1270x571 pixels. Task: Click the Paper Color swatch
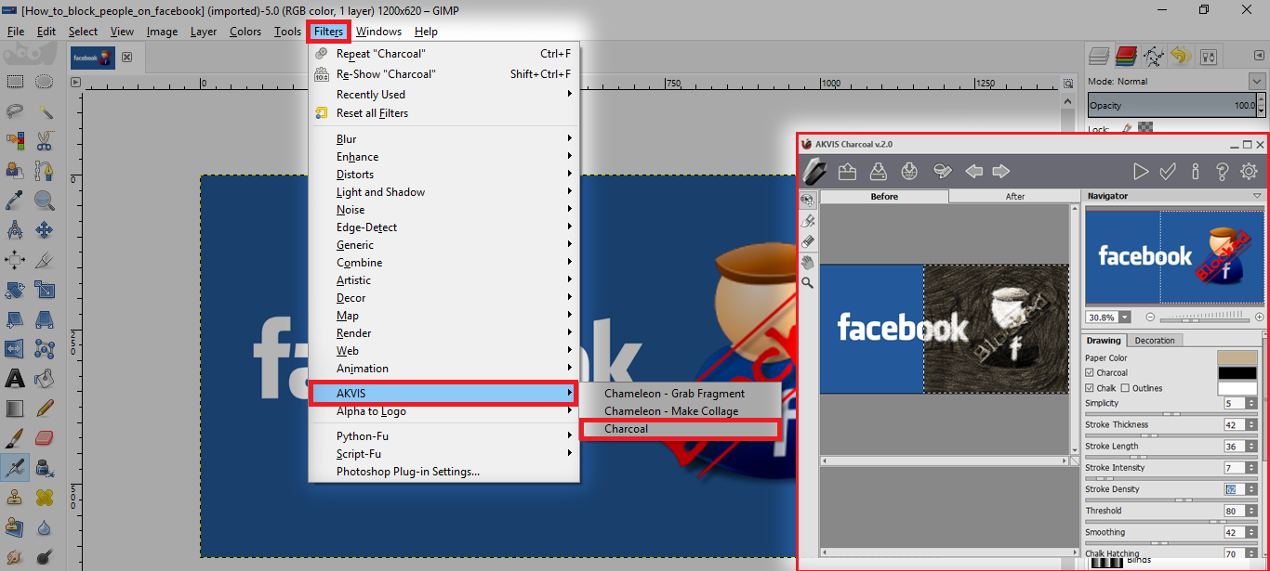[1237, 357]
